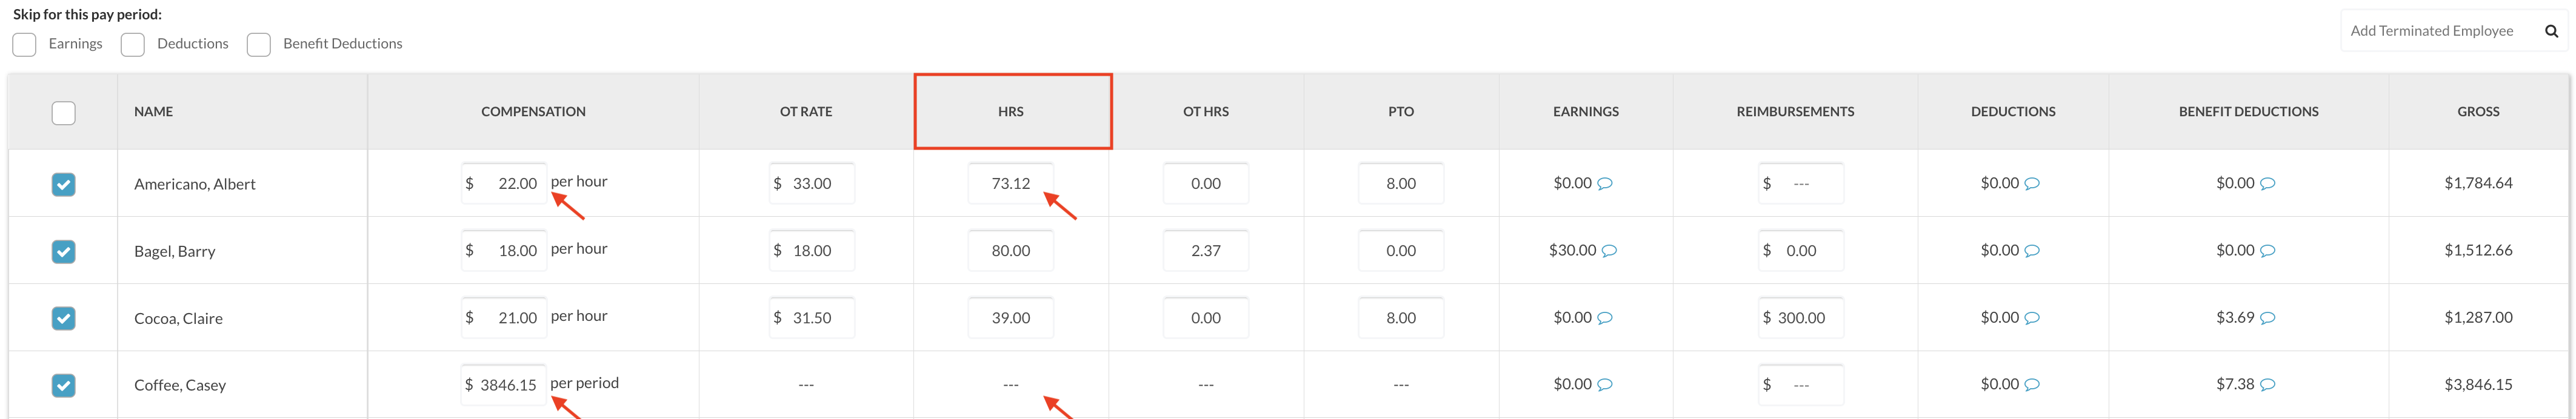Image resolution: width=2576 pixels, height=419 pixels.
Task: Enable skip Benefit Deductions checkbox
Action: [259, 45]
